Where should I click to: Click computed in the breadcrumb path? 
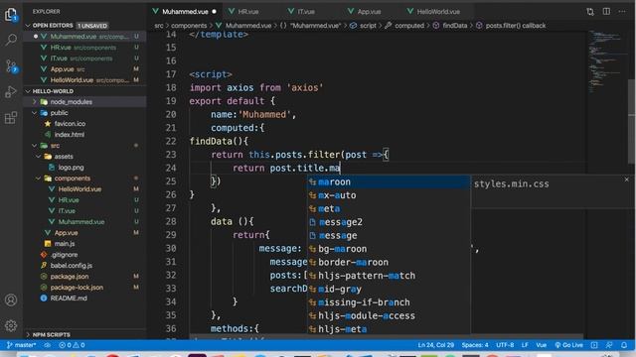click(x=408, y=26)
